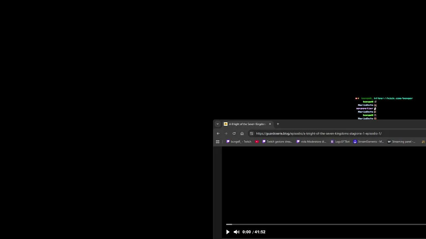This screenshot has height=239, width=426.
Task: View site information icon in address bar
Action: [252, 133]
